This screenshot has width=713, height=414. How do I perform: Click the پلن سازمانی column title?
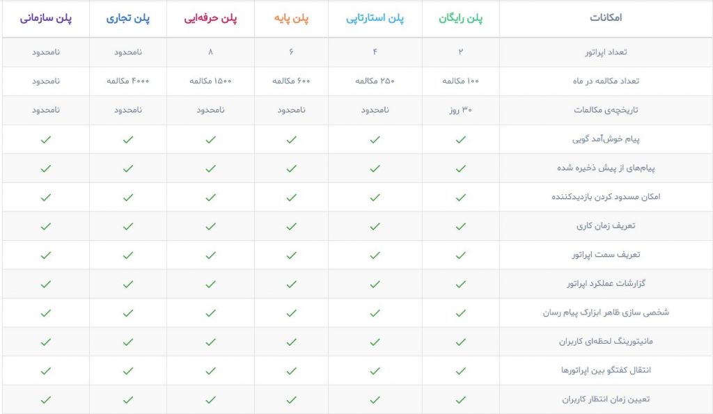pos(45,18)
